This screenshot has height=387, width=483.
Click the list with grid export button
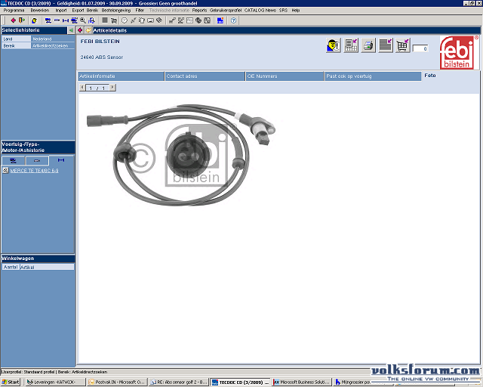tap(351, 45)
